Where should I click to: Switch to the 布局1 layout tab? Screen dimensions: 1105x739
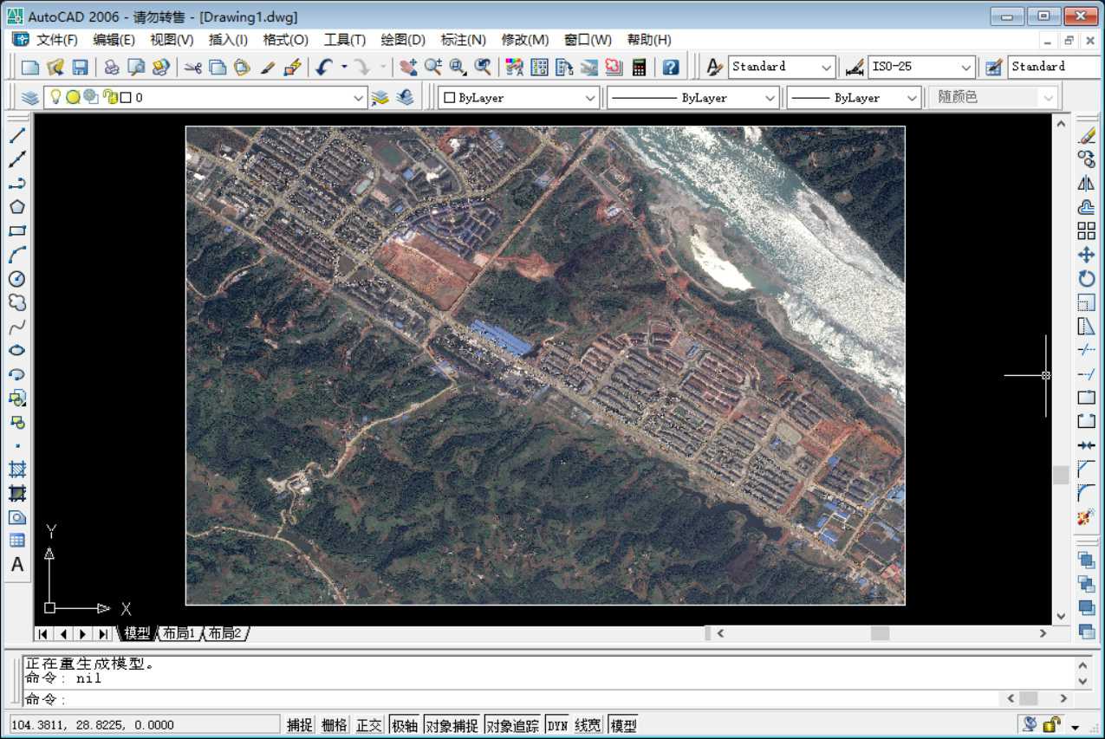(179, 633)
